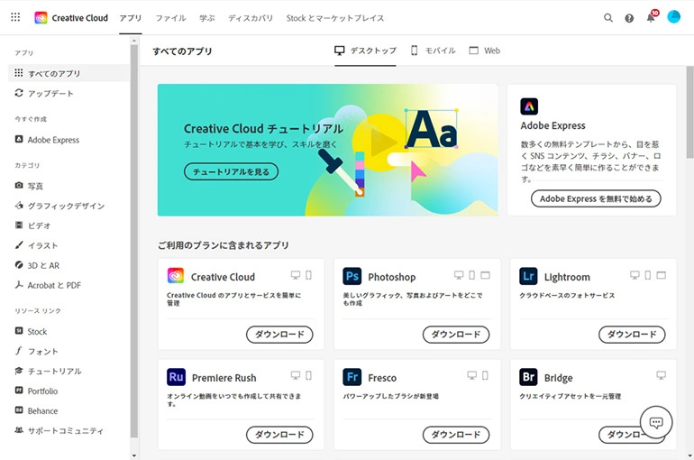This screenshot has width=694, height=460.
Task: Click sidebar scroll up arrow
Action: (134, 41)
